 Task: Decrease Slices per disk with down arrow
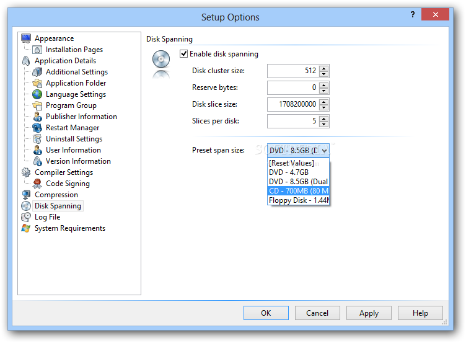pos(323,124)
